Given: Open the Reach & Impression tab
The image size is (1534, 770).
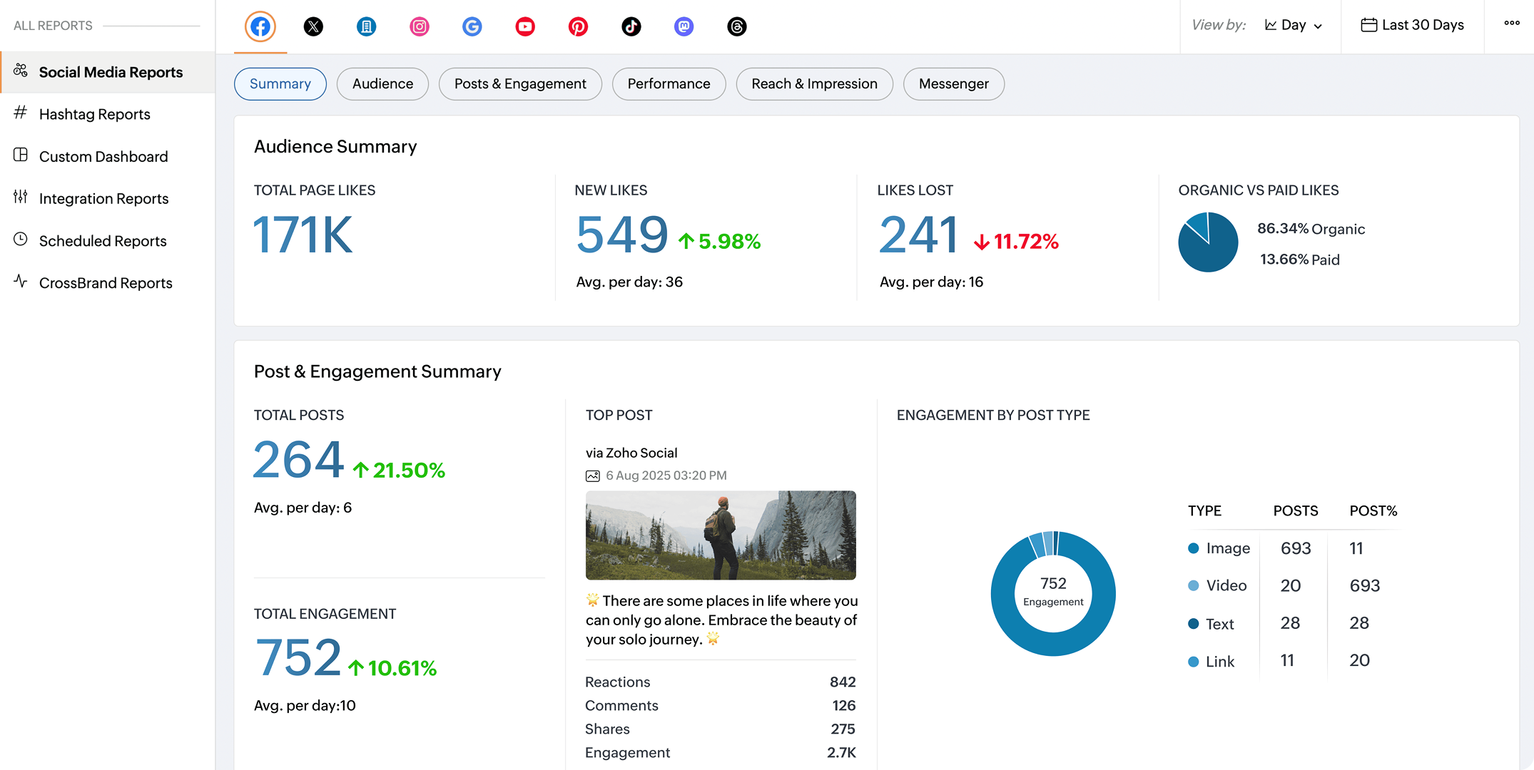Looking at the screenshot, I should pyautogui.click(x=814, y=83).
